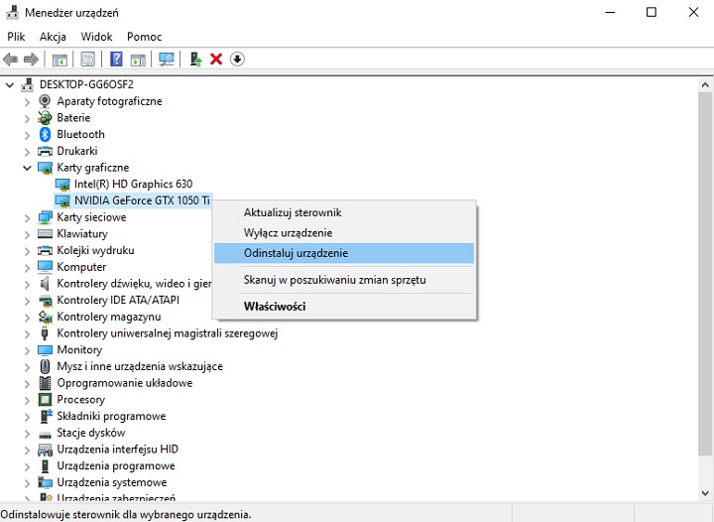Click the back arrow in the toolbar
Image resolution: width=714 pixels, height=522 pixels.
[x=11, y=60]
